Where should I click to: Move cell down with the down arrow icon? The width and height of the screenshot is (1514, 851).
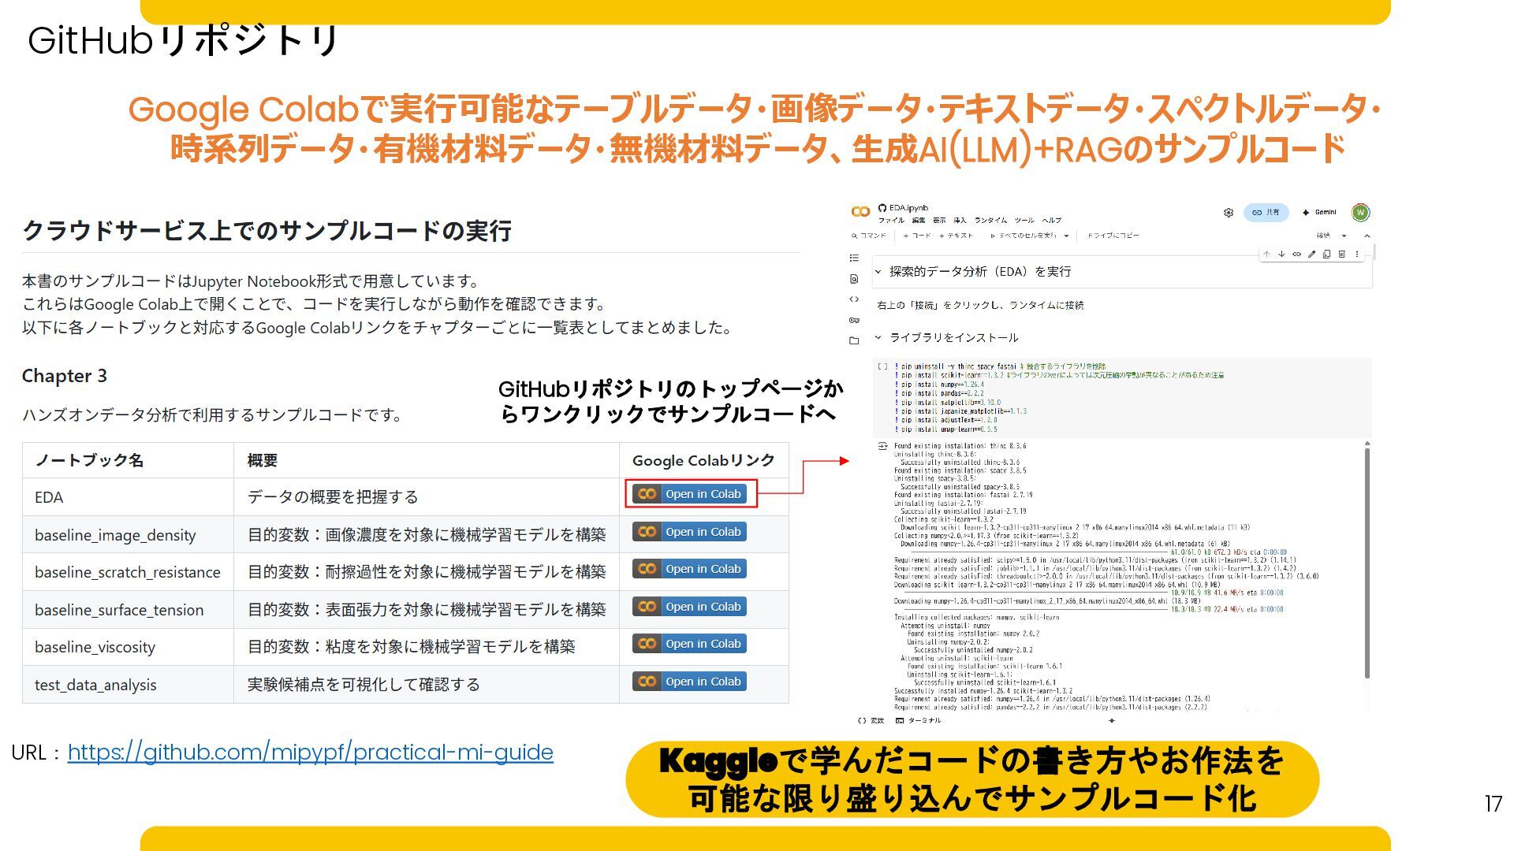1281,254
